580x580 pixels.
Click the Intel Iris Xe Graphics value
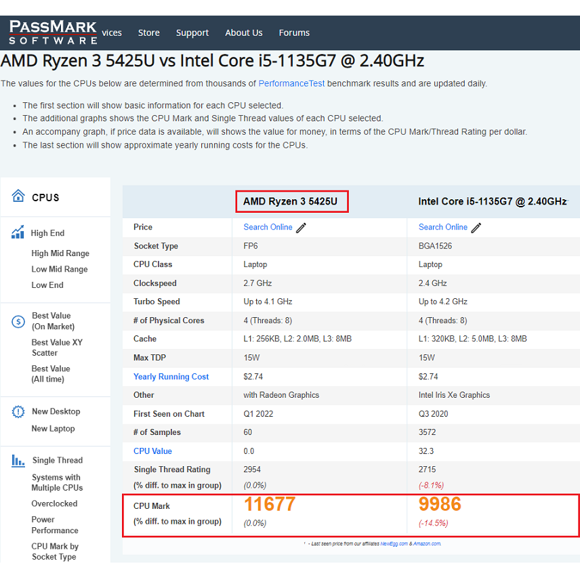pyautogui.click(x=454, y=395)
